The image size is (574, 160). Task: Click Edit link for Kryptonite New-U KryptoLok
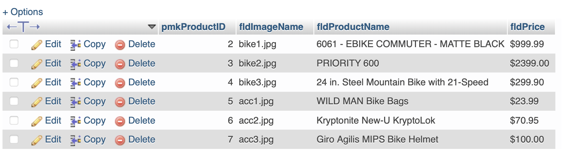53,120
